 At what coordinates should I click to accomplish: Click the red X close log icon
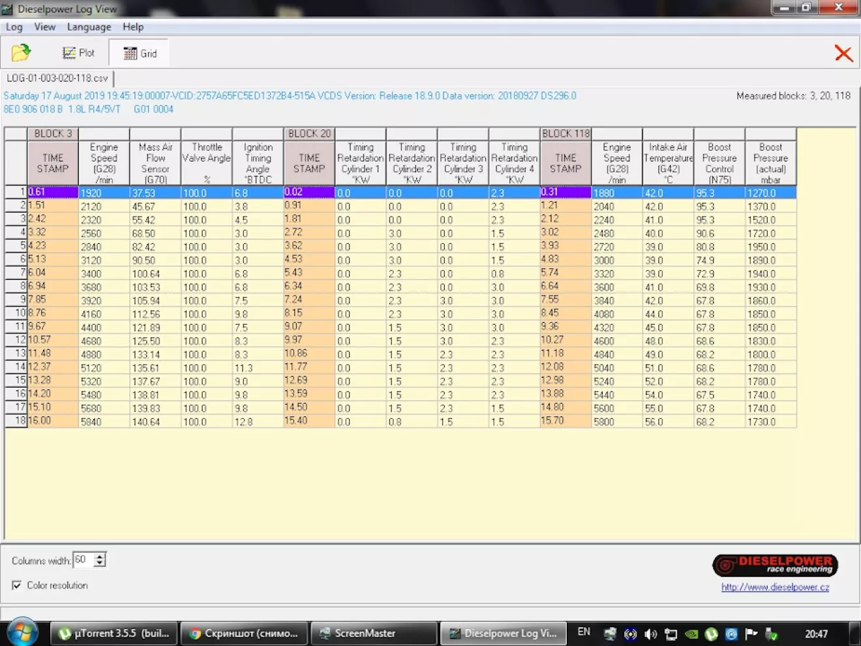tap(843, 54)
